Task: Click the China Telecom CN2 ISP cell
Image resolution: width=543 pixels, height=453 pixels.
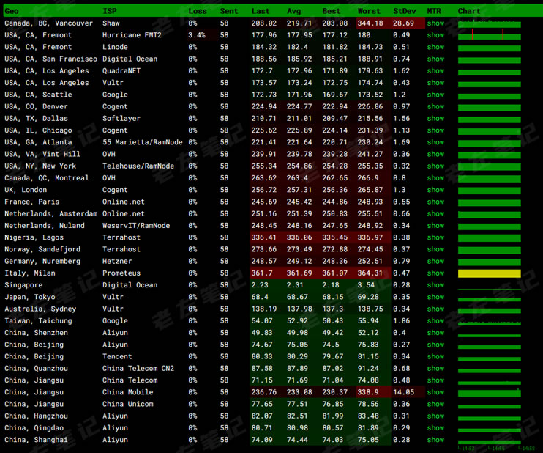Action: click(138, 369)
